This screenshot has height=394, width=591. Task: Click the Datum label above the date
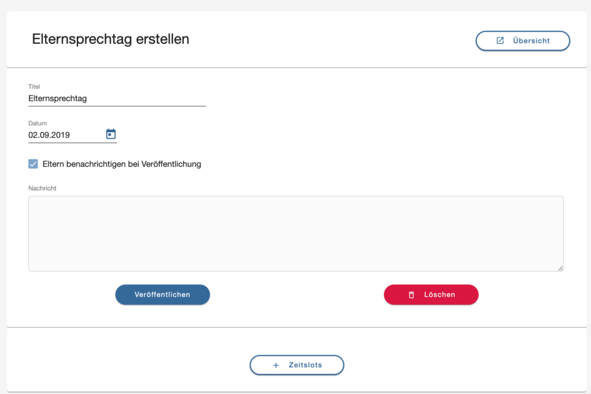click(x=38, y=123)
